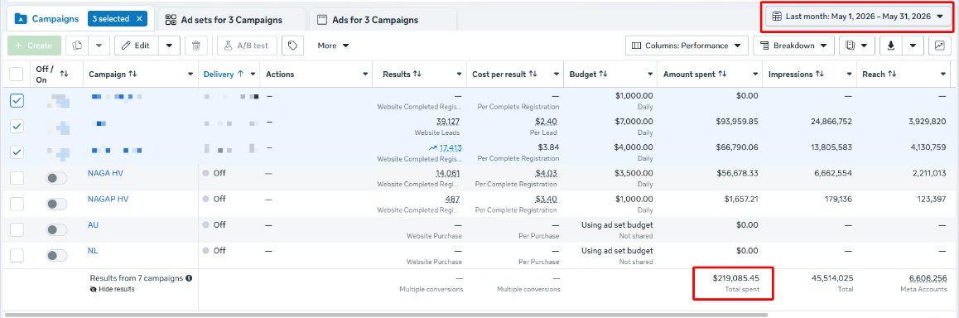Check the NAGAP HV campaign checkbox
The width and height of the screenshot is (959, 318).
17,204
